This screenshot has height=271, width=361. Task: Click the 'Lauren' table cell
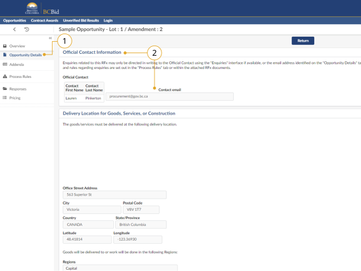[71, 98]
